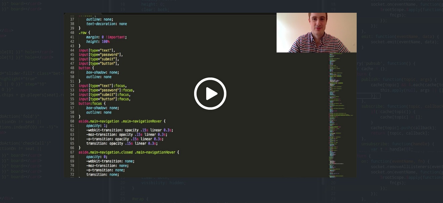This screenshot has height=203, width=443.
Task: Click the socket.emit(eventName, data) call
Action: coord(403,42)
